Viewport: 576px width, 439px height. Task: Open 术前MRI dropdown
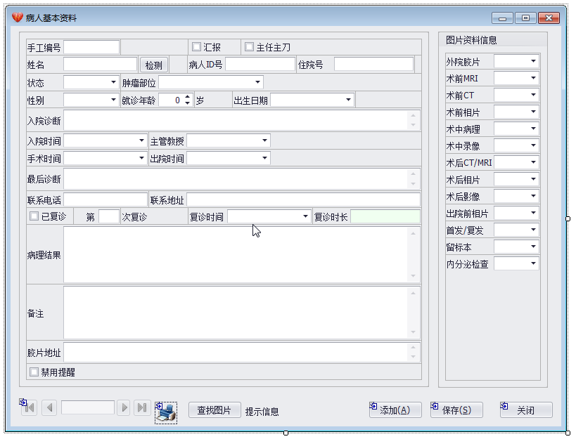533,78
